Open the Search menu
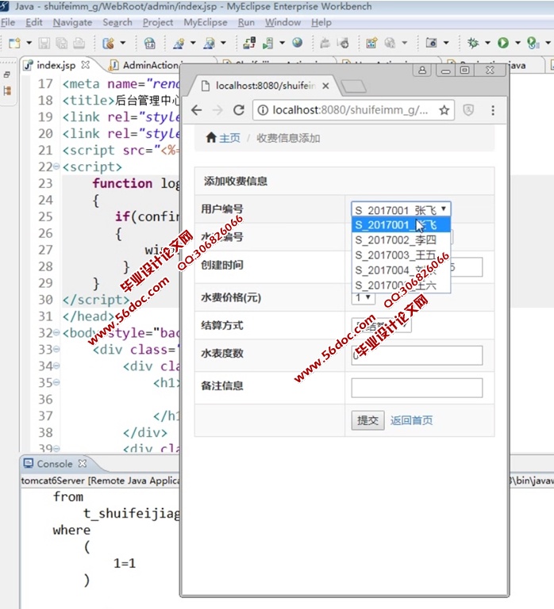Viewport: 554px width, 609px height. pyautogui.click(x=117, y=22)
